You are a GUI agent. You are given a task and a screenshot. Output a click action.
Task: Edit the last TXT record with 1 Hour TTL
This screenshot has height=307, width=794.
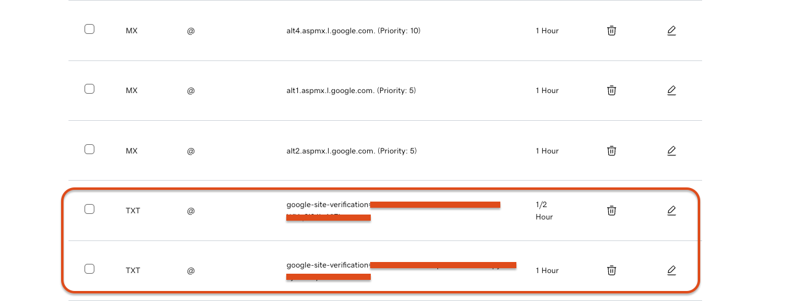pyautogui.click(x=672, y=270)
